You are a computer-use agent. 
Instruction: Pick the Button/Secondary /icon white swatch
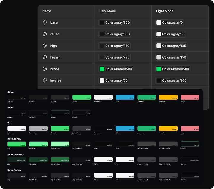pos(125,160)
